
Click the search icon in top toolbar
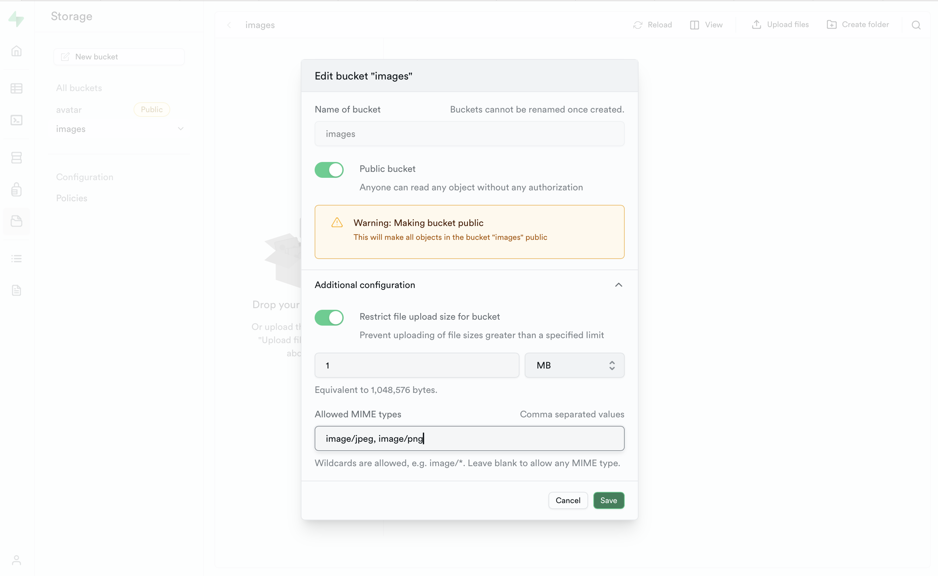click(x=916, y=25)
